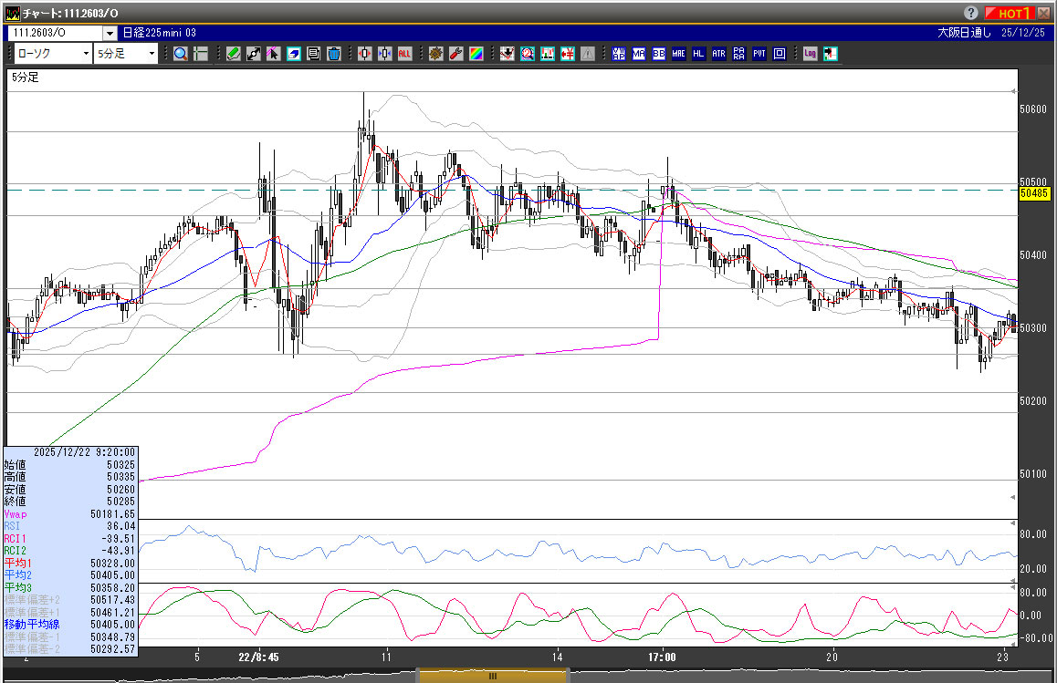This screenshot has width=1057, height=683.
Task: Toggle the BB Bollinger Bands indicator
Action: coord(658,54)
